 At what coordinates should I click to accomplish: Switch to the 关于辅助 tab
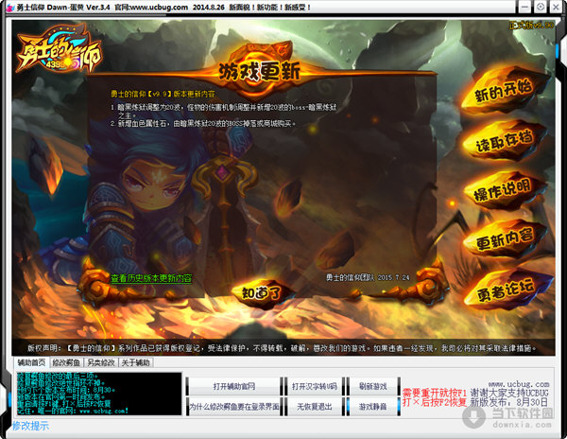point(135,362)
